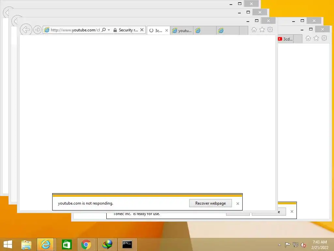The height and width of the screenshot is (251, 334).
Task: Select the YouTube '3cd...' tab in back window
Action: click(x=285, y=39)
